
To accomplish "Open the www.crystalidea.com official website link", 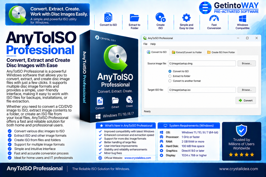I will [138, 158].
